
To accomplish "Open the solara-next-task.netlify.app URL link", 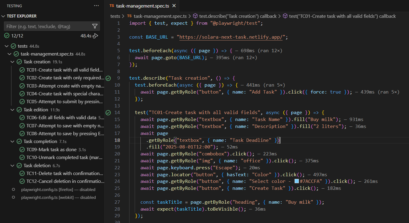I will [231, 37].
